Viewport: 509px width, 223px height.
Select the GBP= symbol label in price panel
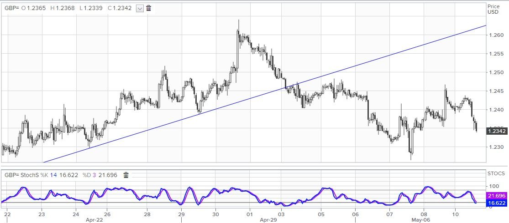coord(11,8)
